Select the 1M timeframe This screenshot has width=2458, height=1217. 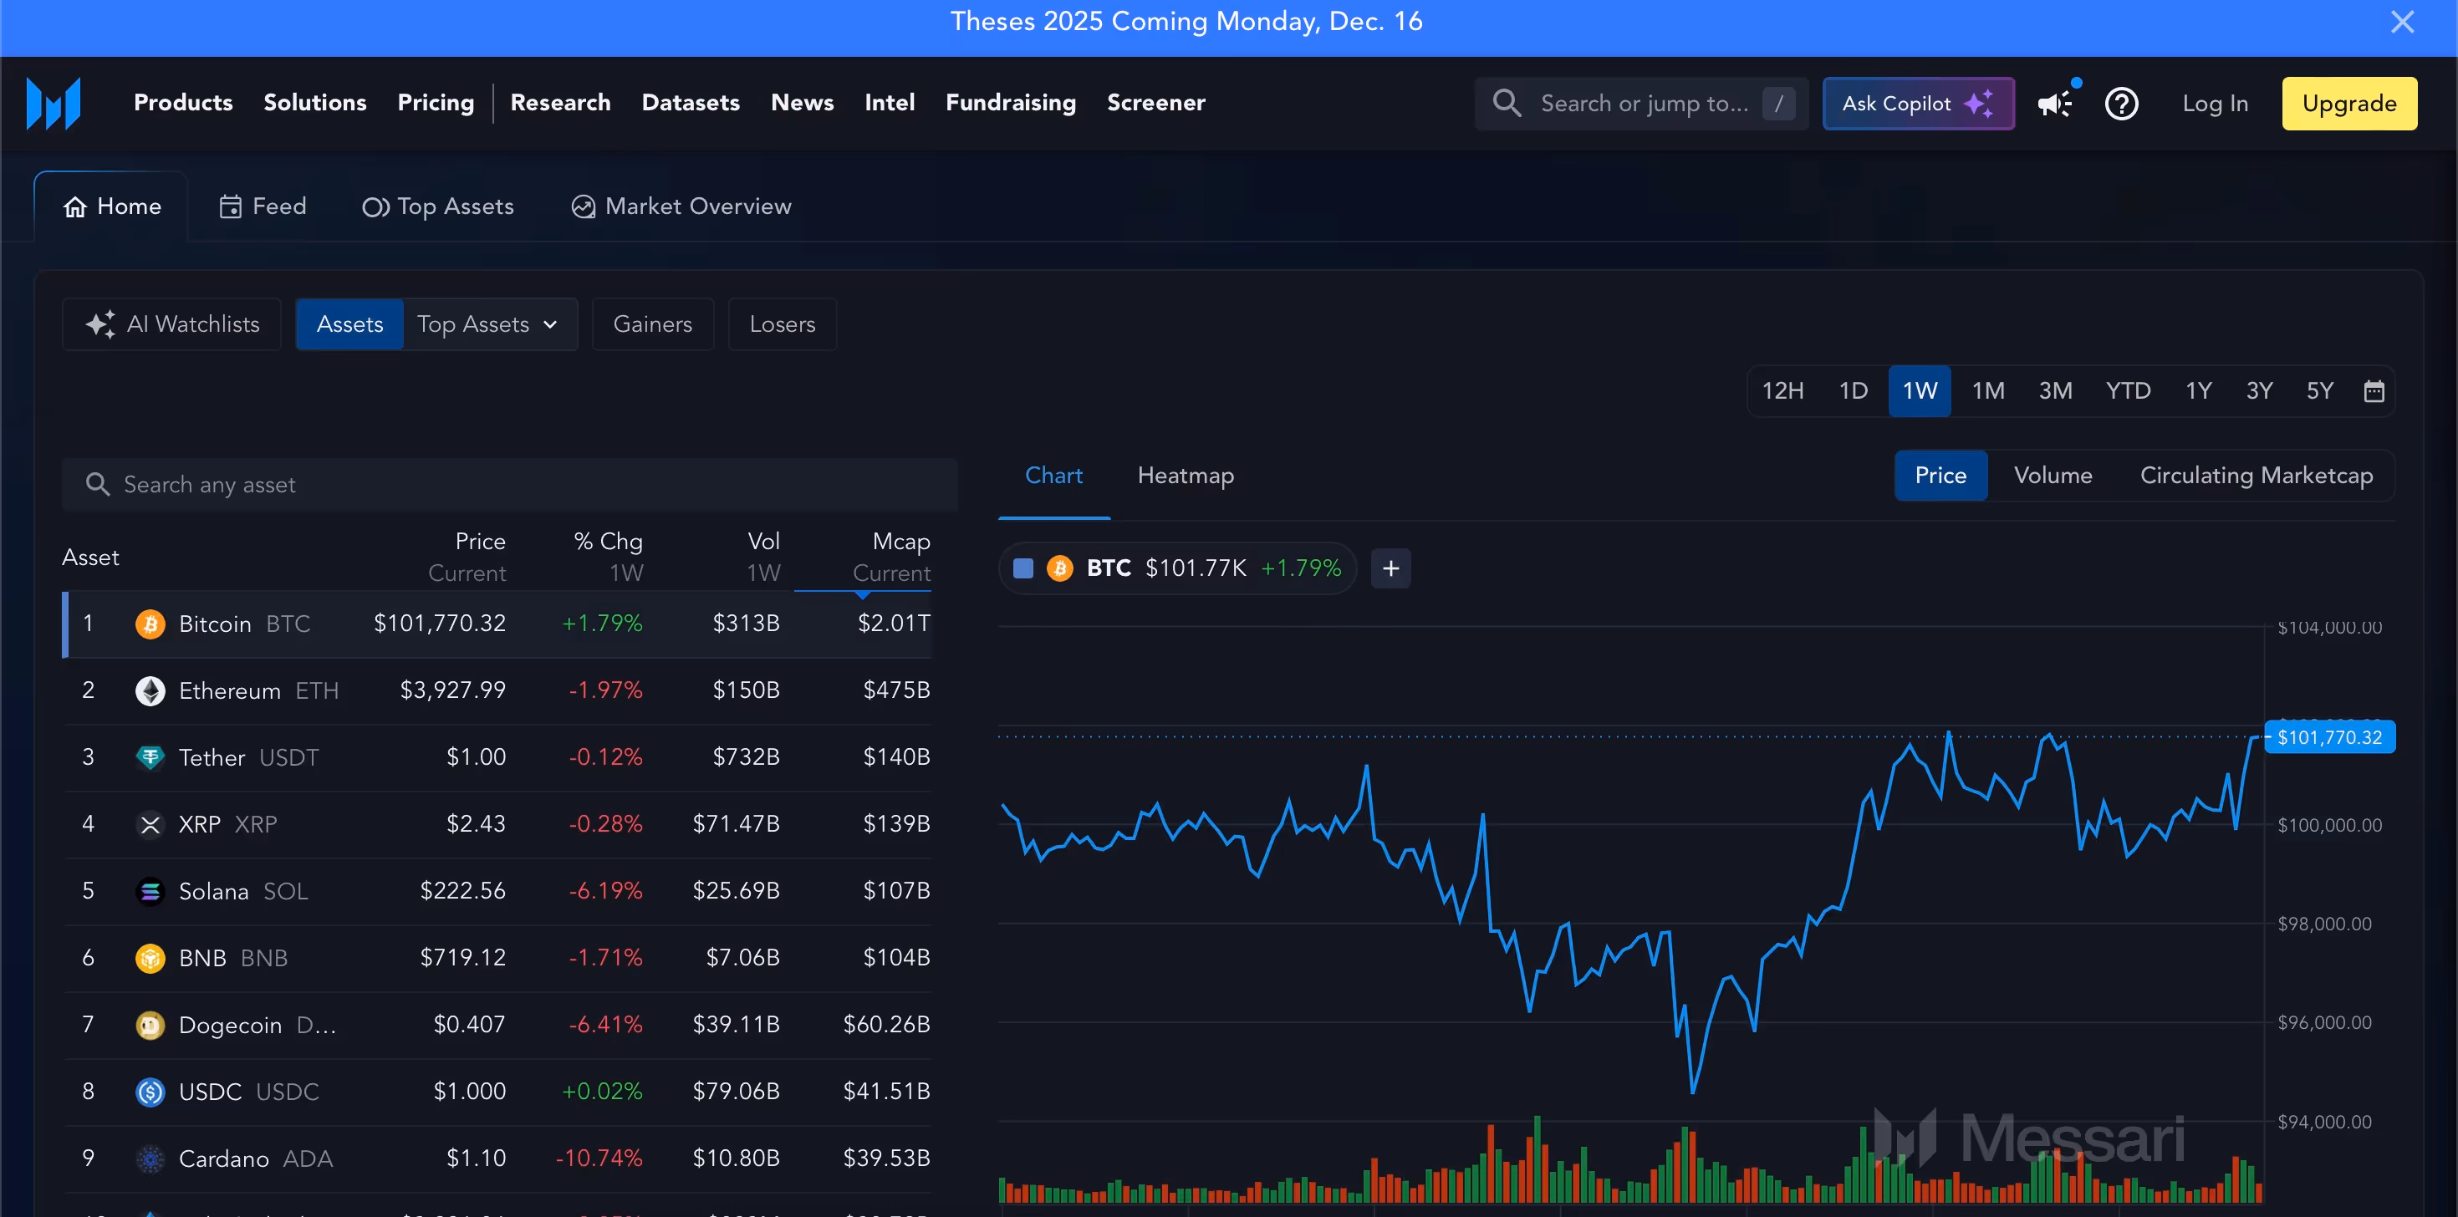[x=1987, y=391]
